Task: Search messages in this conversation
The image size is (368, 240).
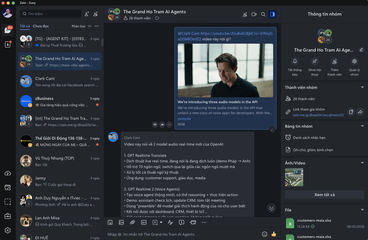Action: pos(263,15)
